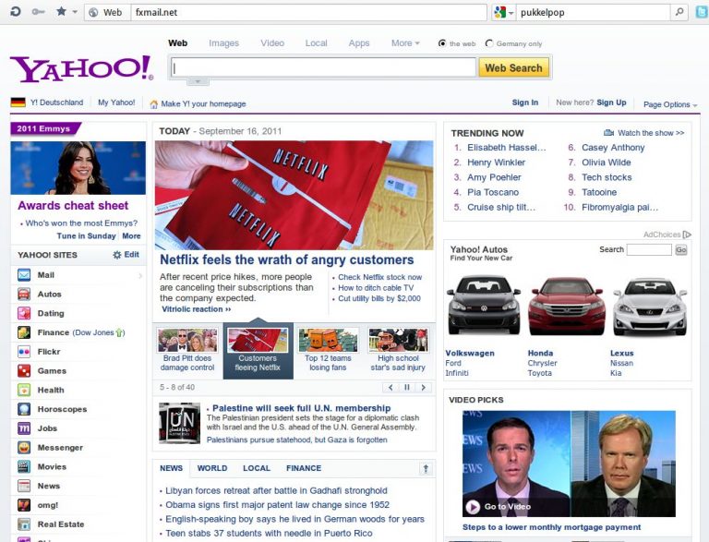Select the Apps search tab

click(359, 43)
